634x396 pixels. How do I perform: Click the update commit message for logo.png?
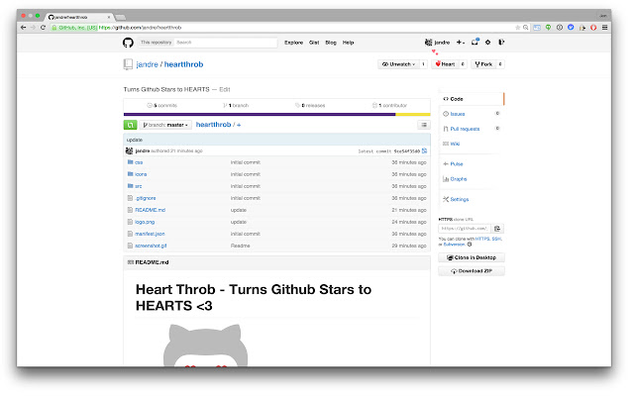click(x=238, y=222)
